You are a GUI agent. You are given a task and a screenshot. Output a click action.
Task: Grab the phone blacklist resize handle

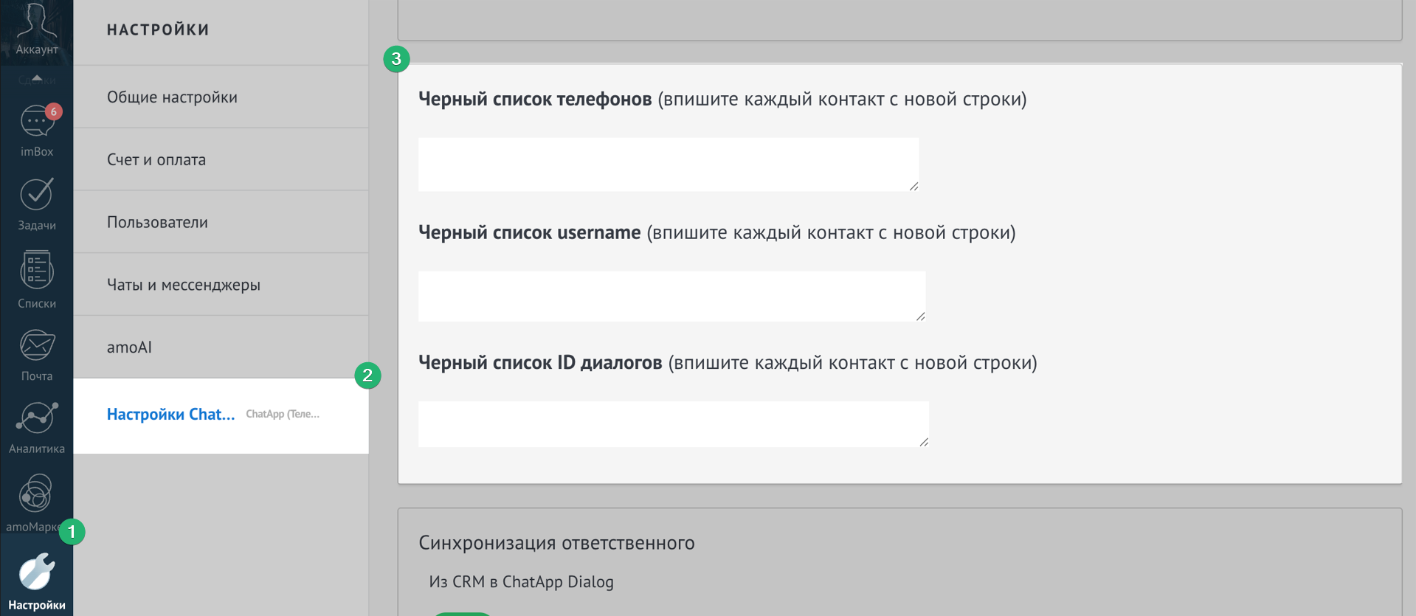[x=914, y=187]
